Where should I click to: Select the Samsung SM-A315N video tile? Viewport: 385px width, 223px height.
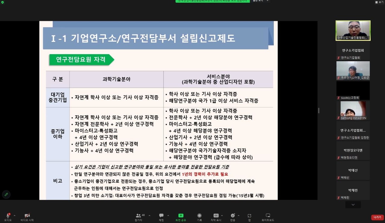click(x=353, y=110)
